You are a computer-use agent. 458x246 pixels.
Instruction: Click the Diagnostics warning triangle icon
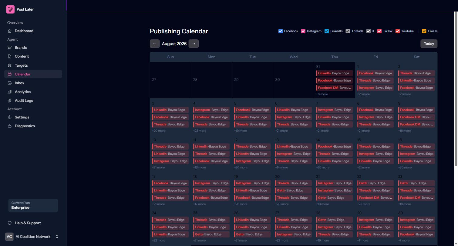[10, 126]
